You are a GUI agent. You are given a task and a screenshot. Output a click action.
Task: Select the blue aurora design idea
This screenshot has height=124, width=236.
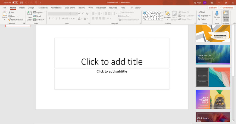click(213, 55)
